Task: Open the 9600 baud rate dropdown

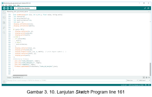Action: click(144, 80)
